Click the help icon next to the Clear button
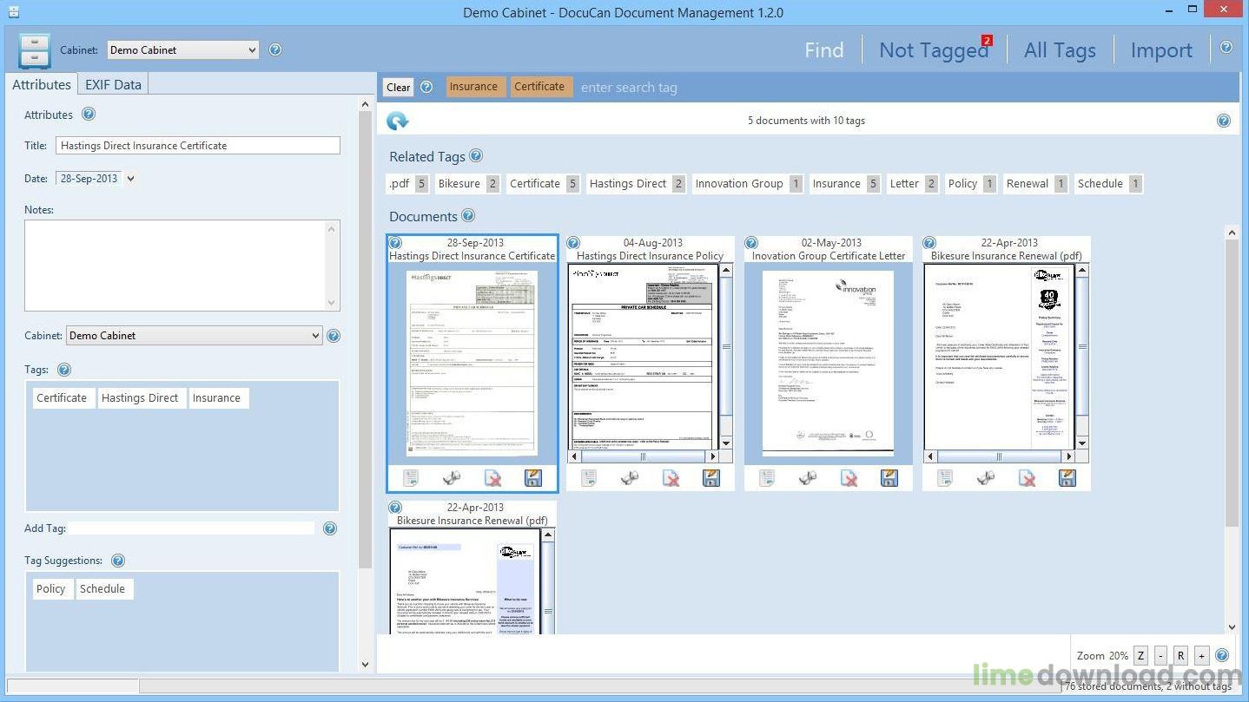The image size is (1249, 702). tap(426, 87)
